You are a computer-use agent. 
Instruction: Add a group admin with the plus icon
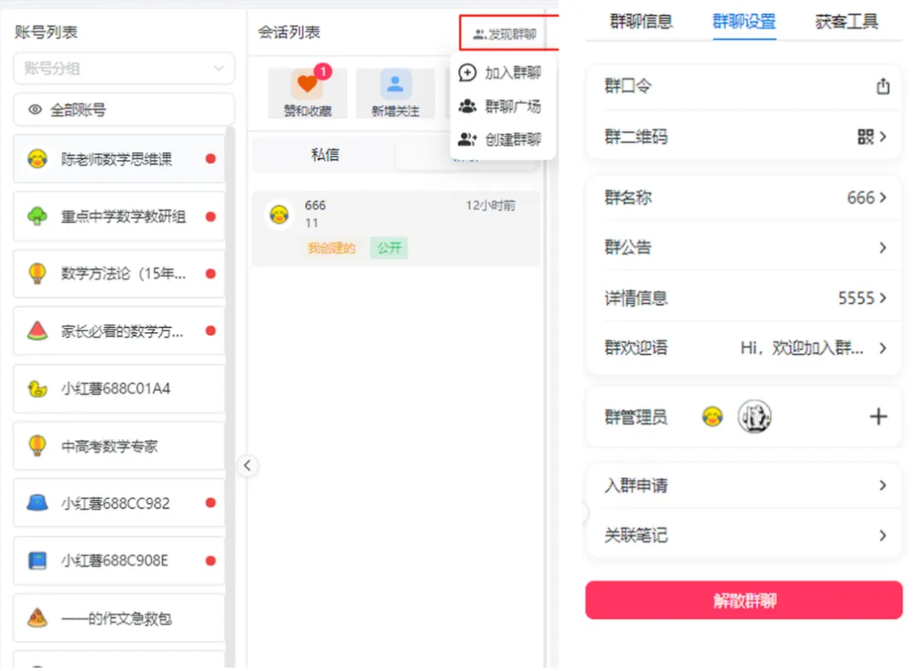pyautogui.click(x=878, y=416)
